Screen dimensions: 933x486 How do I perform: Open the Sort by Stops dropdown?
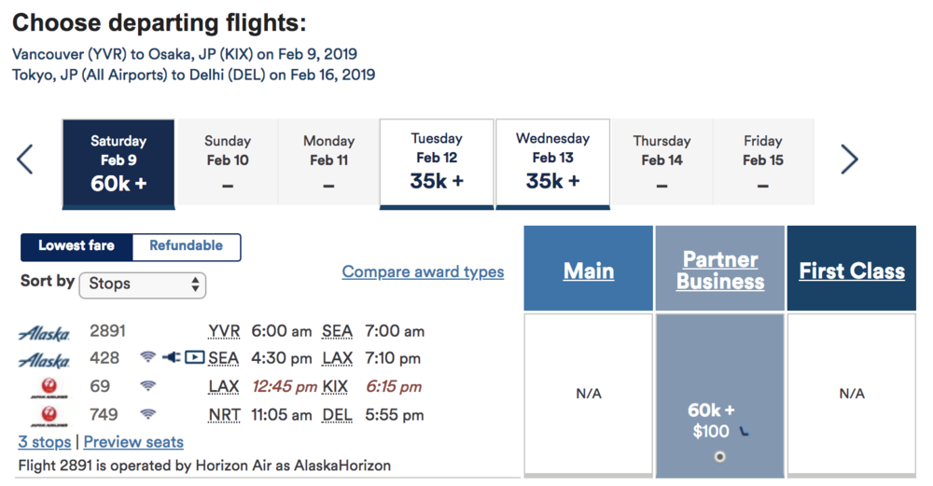[143, 284]
